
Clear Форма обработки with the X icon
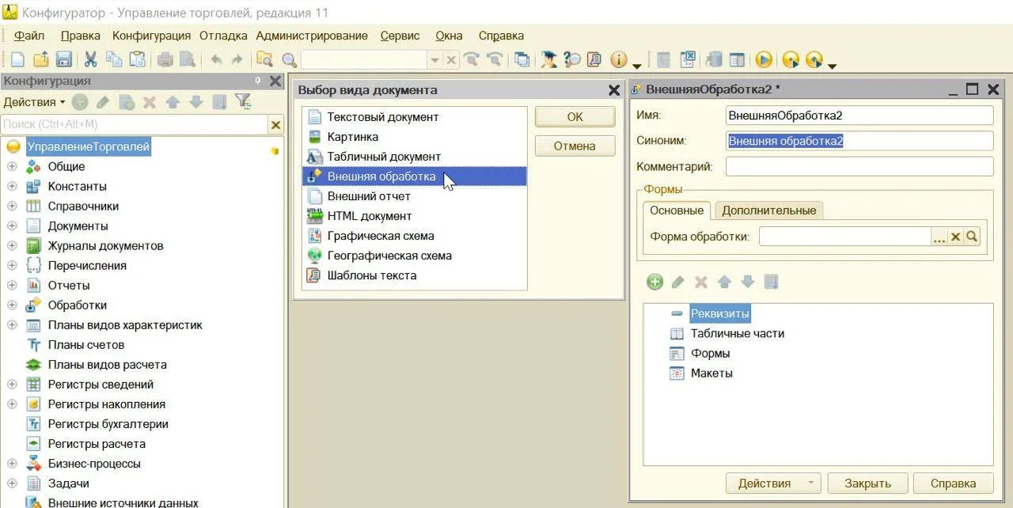click(x=956, y=237)
